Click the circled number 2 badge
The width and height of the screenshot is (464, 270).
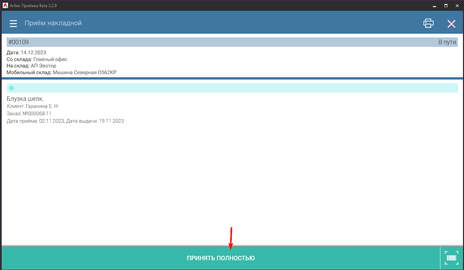(x=11, y=88)
